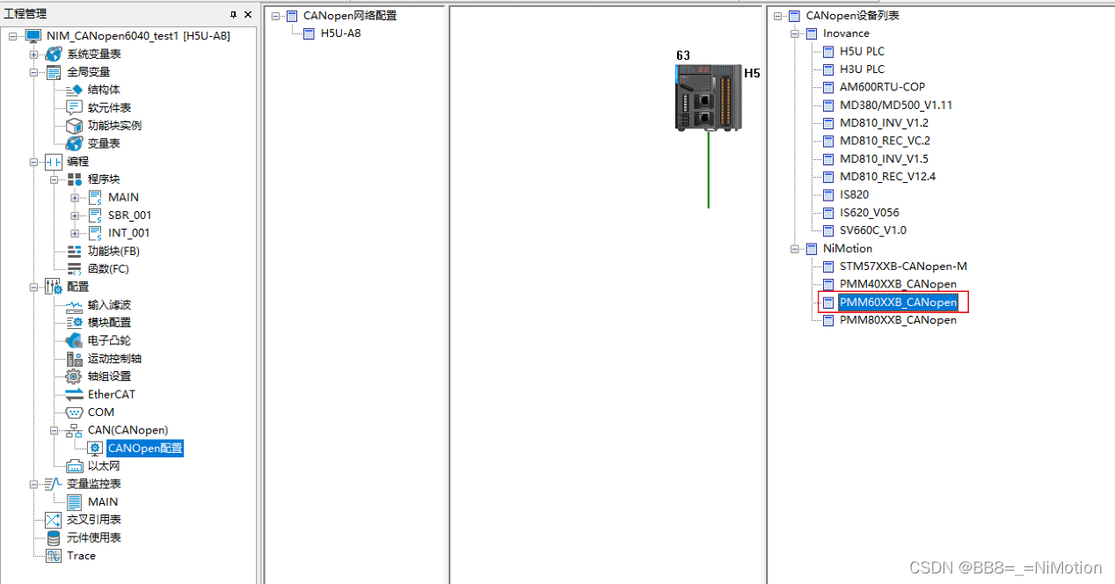Collapse the CANopen device list (CANopen设备列表) root node

tap(777, 16)
